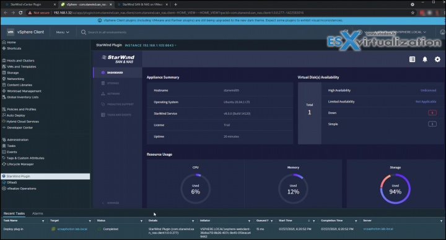Viewport: 446px width, 240px height.
Task: Click the Memory usage gauge
Action: tap(293, 189)
